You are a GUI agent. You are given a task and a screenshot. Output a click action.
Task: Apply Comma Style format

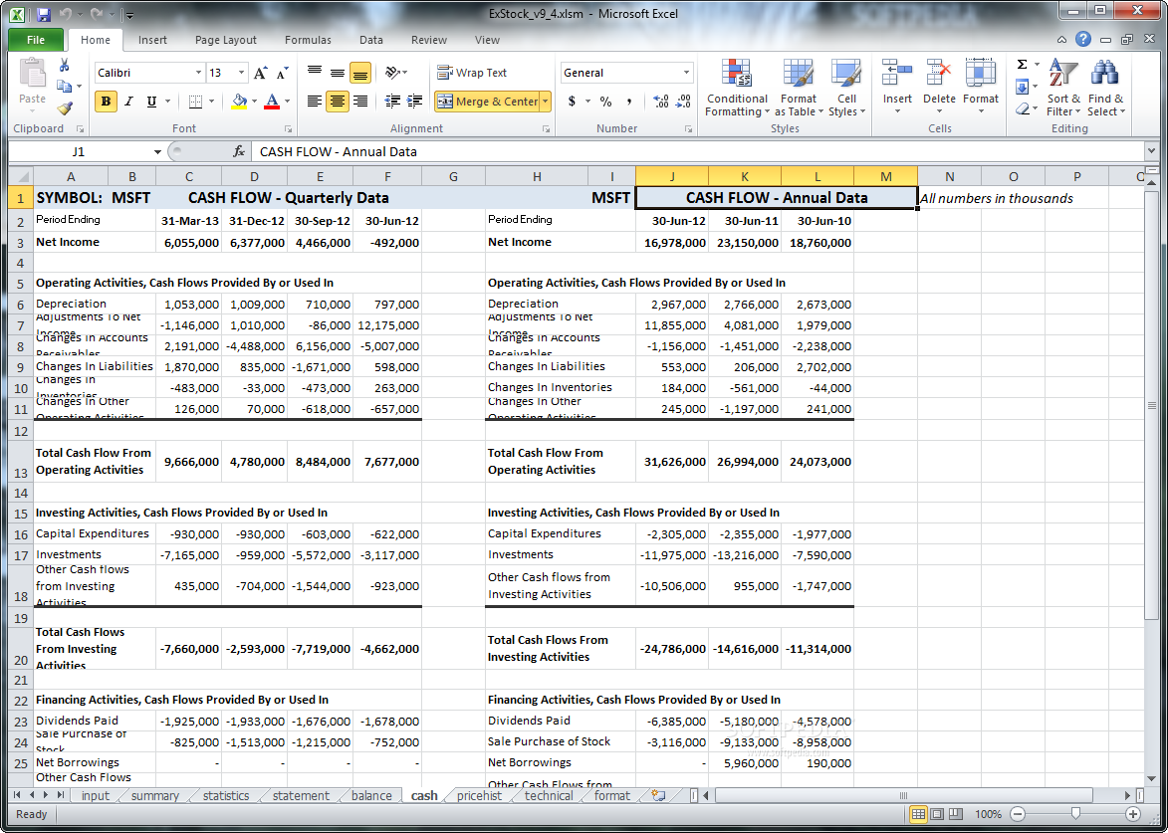pos(628,102)
